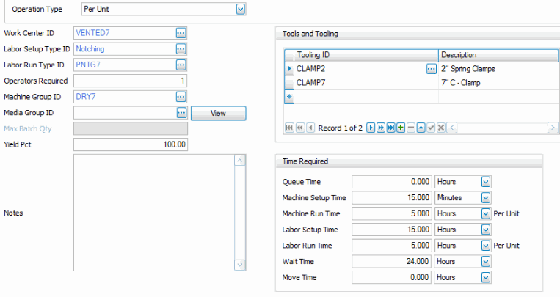560x297 pixels.
Task: Click the Yield Pct input field
Action: point(131,144)
